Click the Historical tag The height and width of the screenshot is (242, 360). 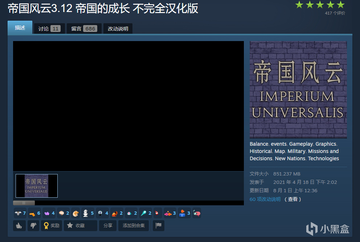261,151
